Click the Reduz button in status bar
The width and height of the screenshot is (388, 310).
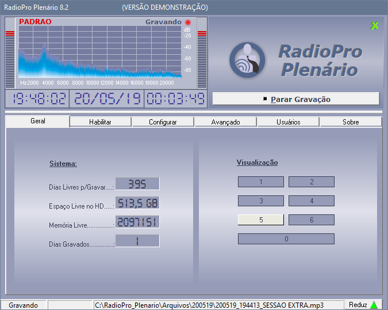(x=363, y=305)
